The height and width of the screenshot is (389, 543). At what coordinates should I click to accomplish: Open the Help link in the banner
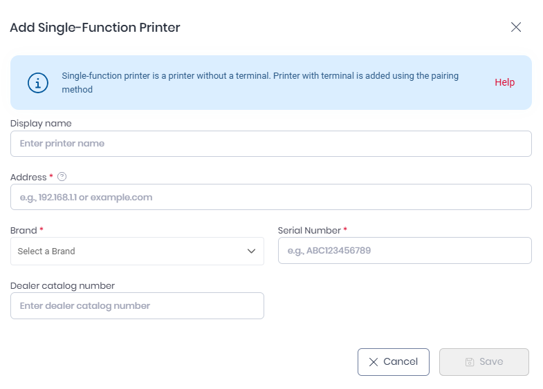[504, 82]
